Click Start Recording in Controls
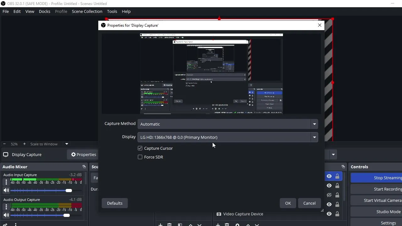This screenshot has width=402, height=226. tap(376, 189)
